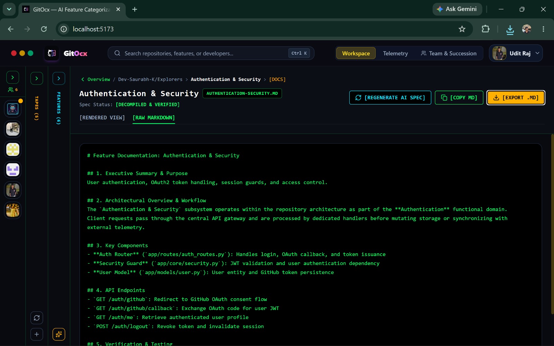Reload the page in browser
The width and height of the screenshot is (554, 346).
coord(44,29)
